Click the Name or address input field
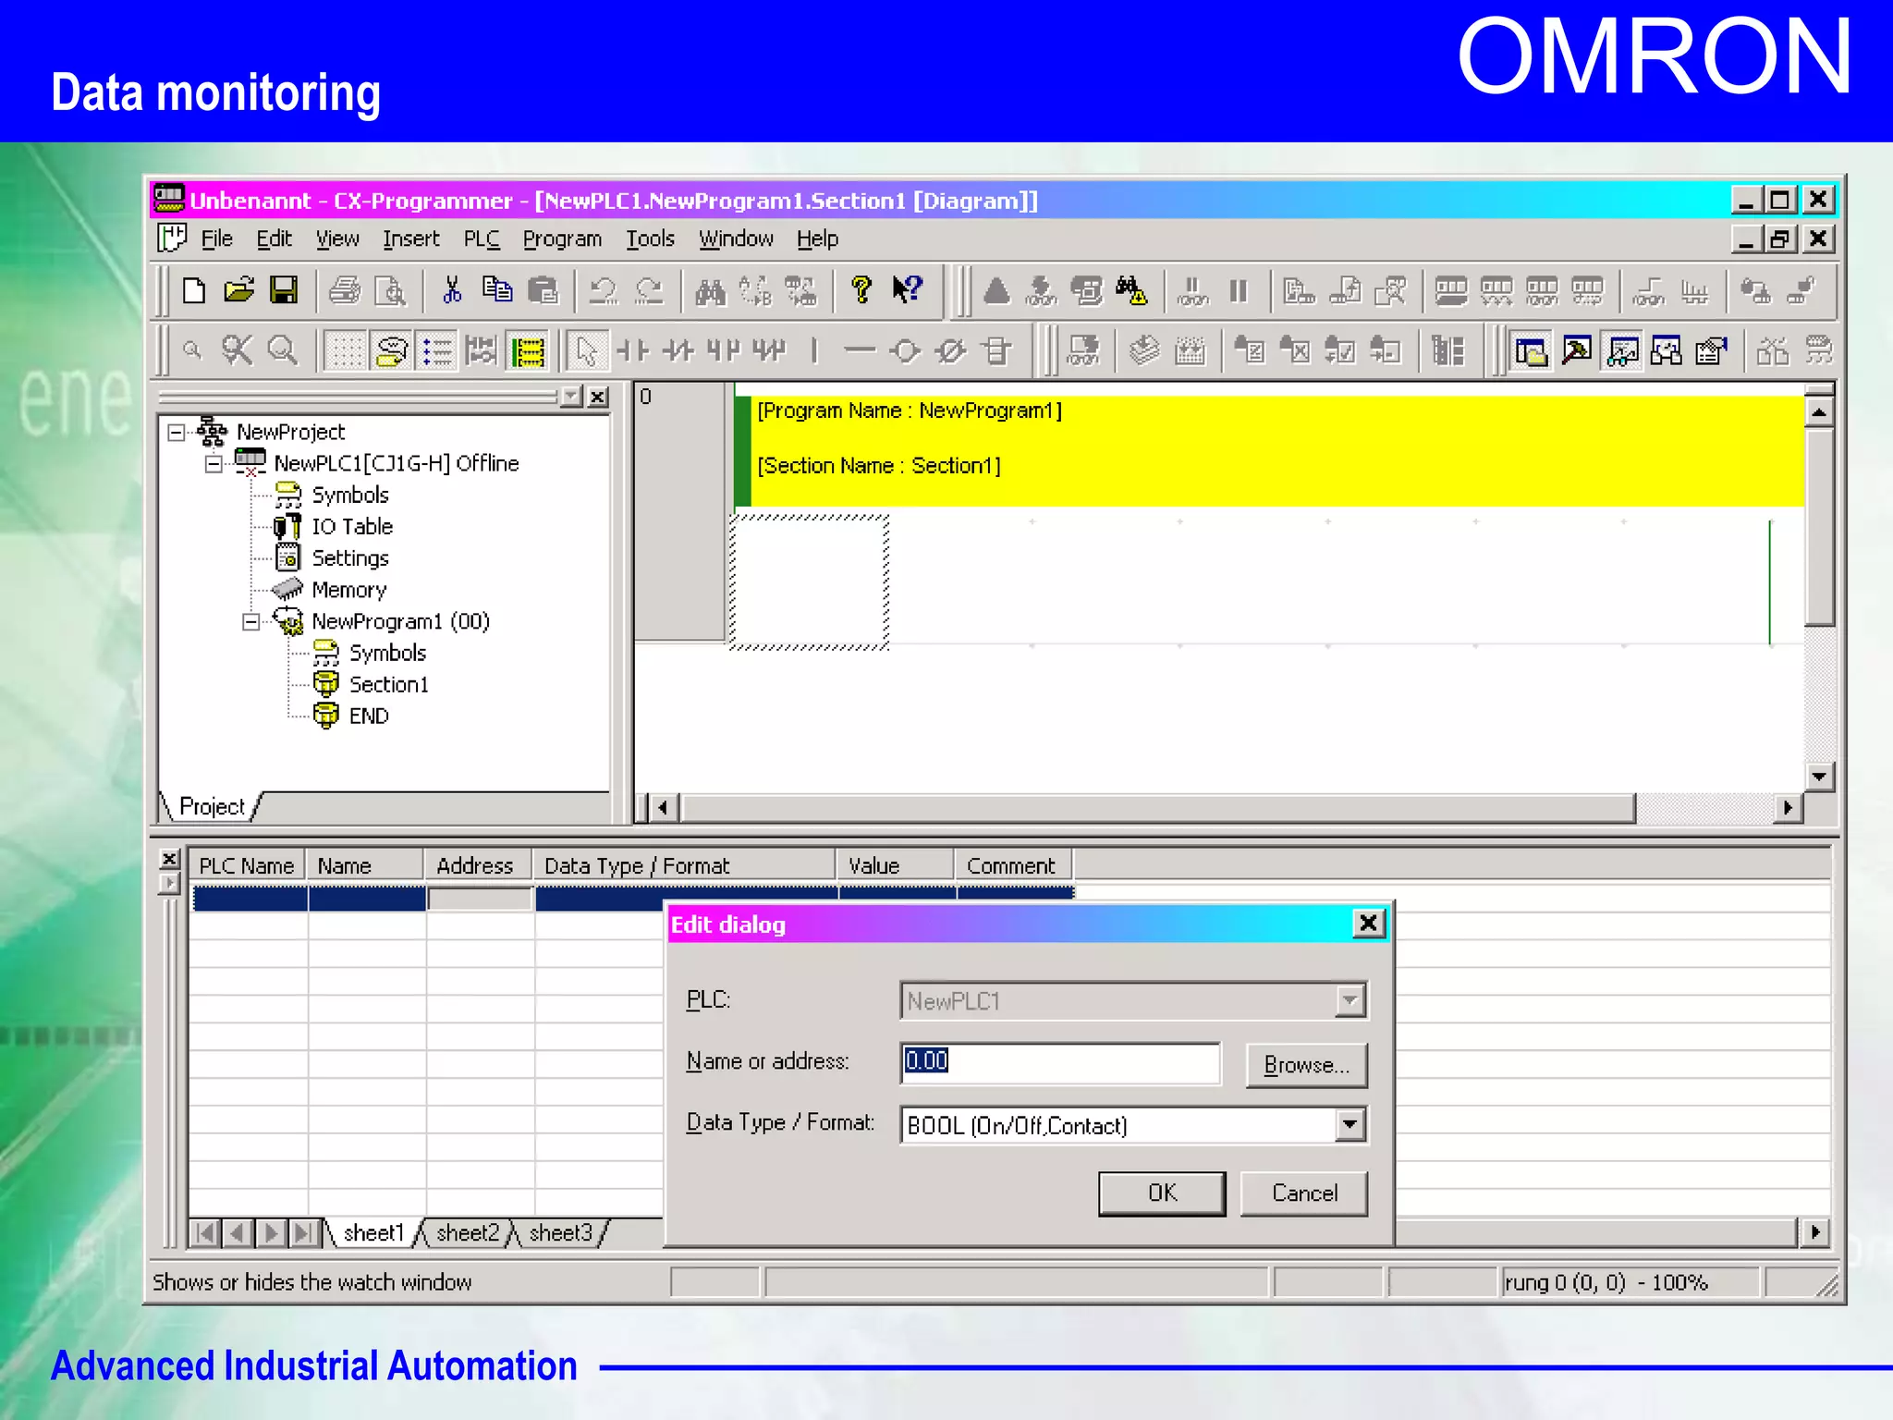Screen dimensions: 1893x1420 1060,1062
